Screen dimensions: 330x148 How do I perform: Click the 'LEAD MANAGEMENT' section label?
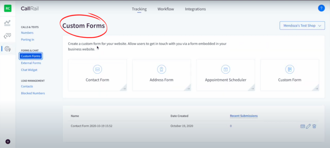pyautogui.click(x=33, y=81)
